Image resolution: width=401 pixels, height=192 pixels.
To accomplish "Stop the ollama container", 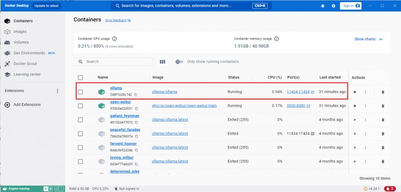I will coord(355,92).
